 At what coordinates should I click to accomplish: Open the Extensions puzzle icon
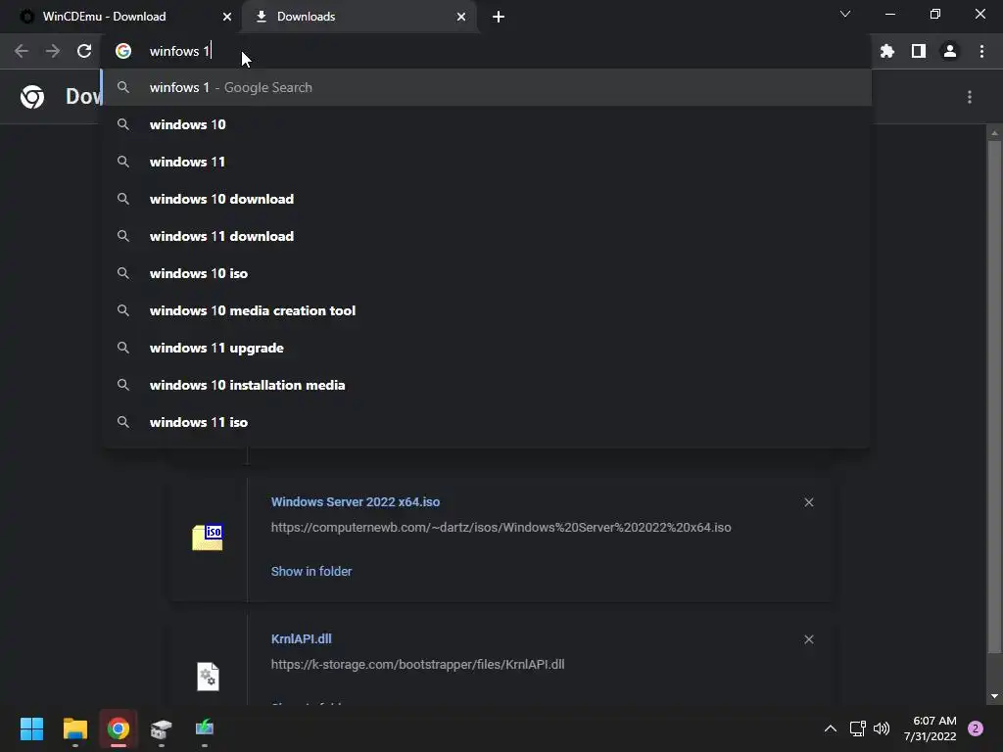887,51
